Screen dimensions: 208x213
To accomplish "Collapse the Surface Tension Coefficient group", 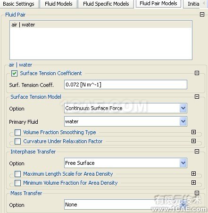I will (x=197, y=73).
